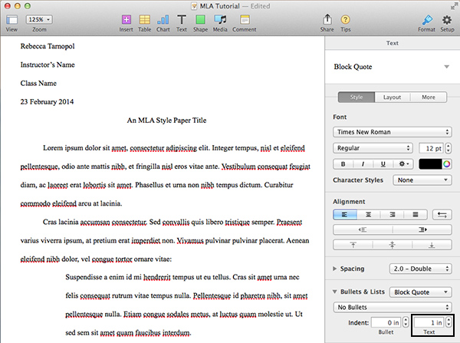The height and width of the screenshot is (343, 460).
Task: Toggle bold formatting button
Action: (x=343, y=163)
